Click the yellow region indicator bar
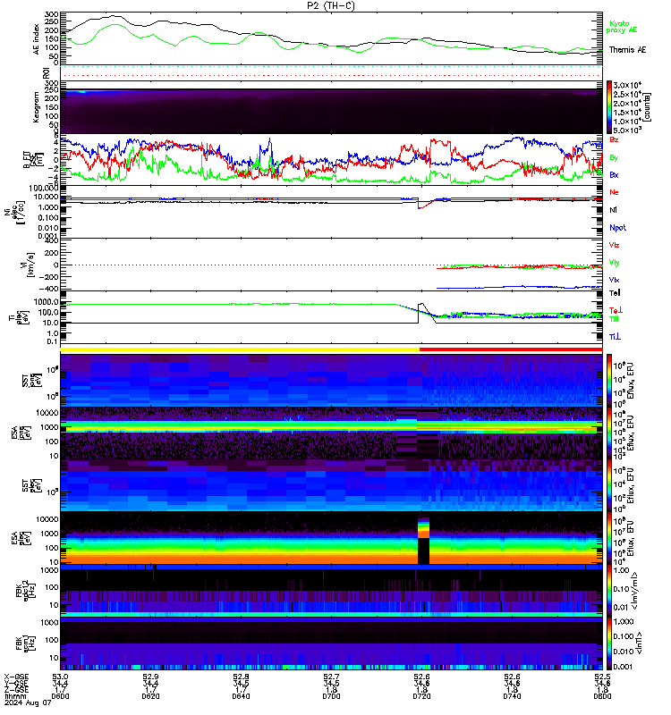Image resolution: width=671 pixels, height=715 pixels. click(x=240, y=349)
